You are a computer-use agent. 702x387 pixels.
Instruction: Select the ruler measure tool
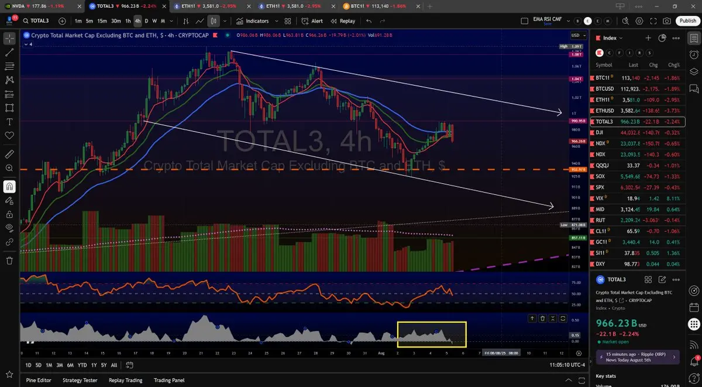(x=9, y=155)
